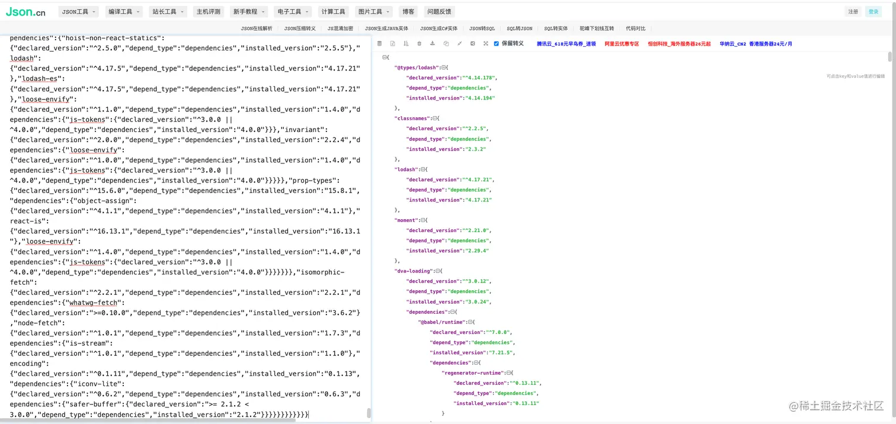Open the 恒创科技_海外服务器 link
Screen dimensions: 896x424
pyautogui.click(x=679, y=44)
